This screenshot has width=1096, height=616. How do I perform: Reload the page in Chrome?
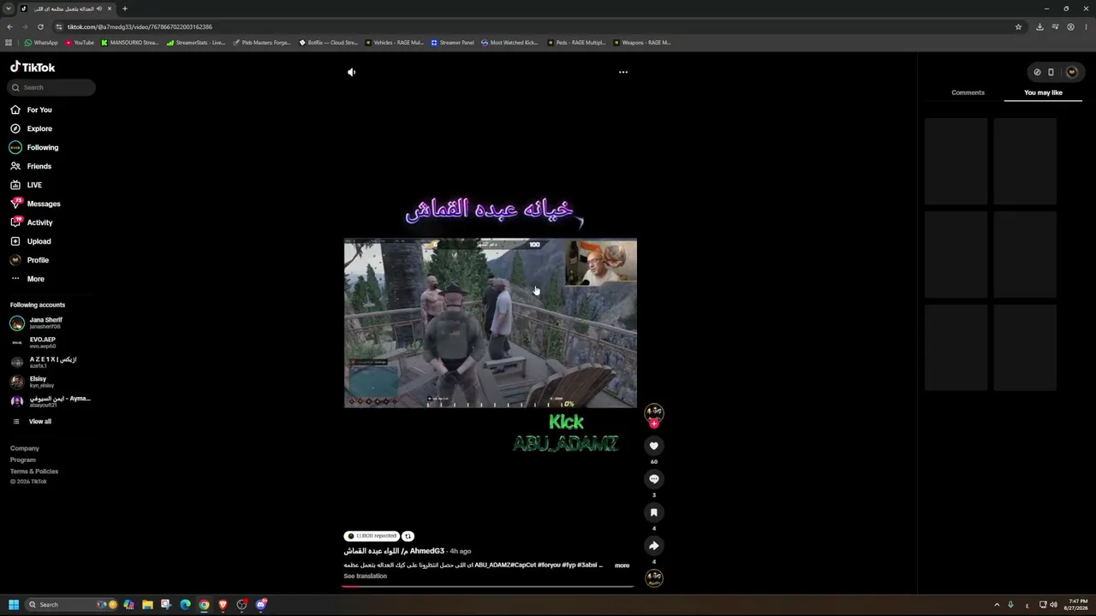[40, 27]
